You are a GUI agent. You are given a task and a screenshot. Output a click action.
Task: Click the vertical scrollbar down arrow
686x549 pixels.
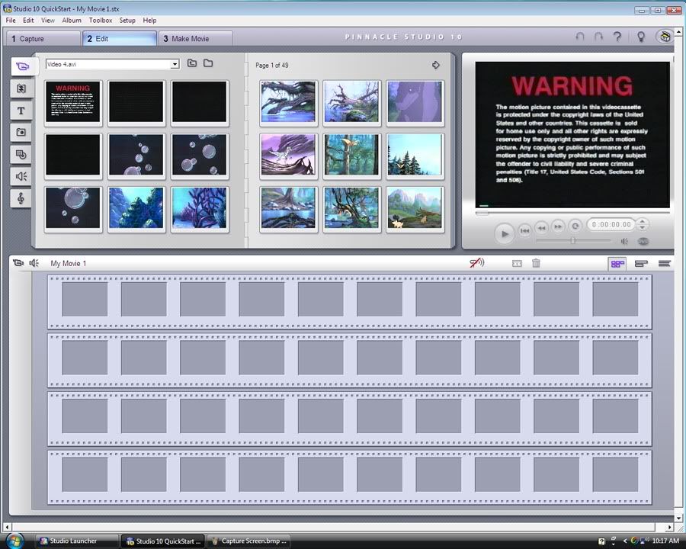coord(678,518)
